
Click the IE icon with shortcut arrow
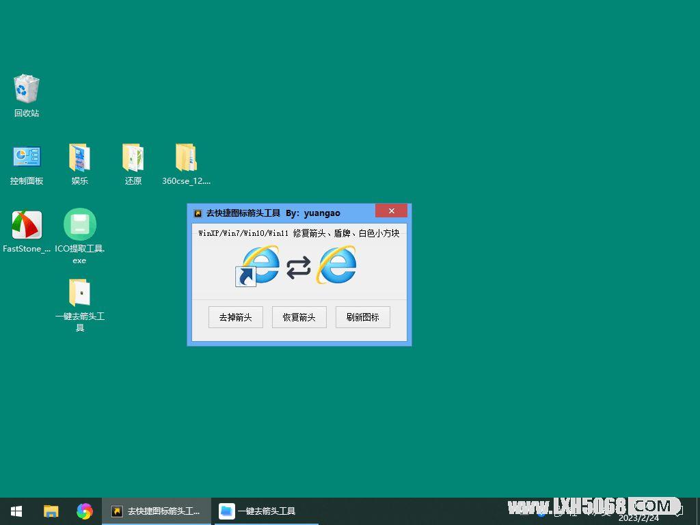258,266
